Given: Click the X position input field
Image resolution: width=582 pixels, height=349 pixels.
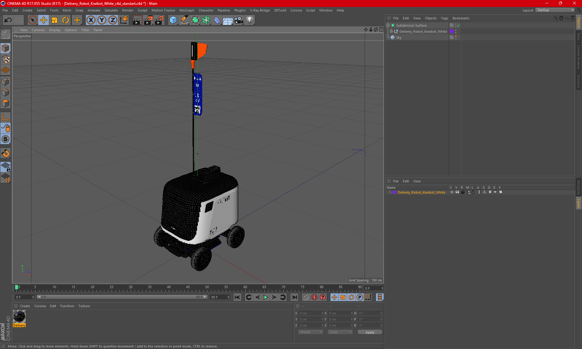Looking at the screenshot, I should click(x=311, y=313).
